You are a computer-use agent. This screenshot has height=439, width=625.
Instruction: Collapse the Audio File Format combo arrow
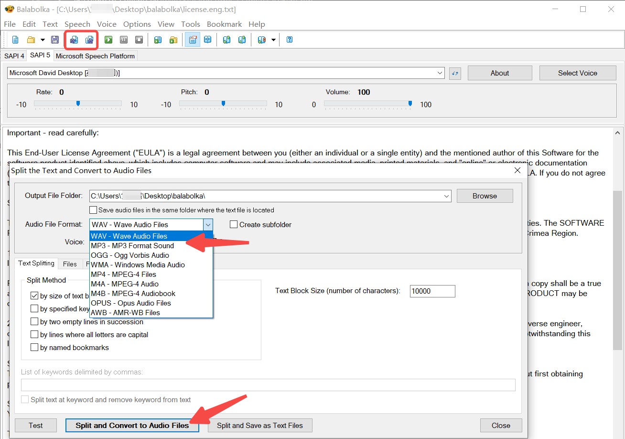click(x=208, y=225)
